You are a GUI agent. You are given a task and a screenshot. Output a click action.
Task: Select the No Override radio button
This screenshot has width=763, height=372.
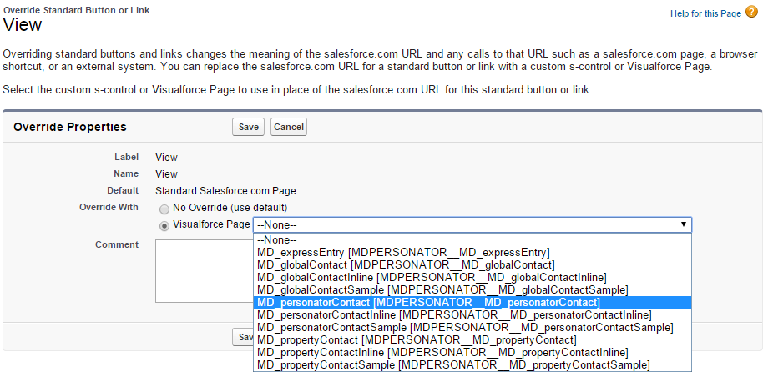[x=164, y=208]
